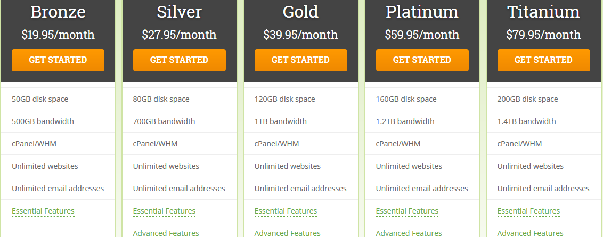603x237 pixels.
Task: Click the Platinum plan title
Action: click(422, 12)
